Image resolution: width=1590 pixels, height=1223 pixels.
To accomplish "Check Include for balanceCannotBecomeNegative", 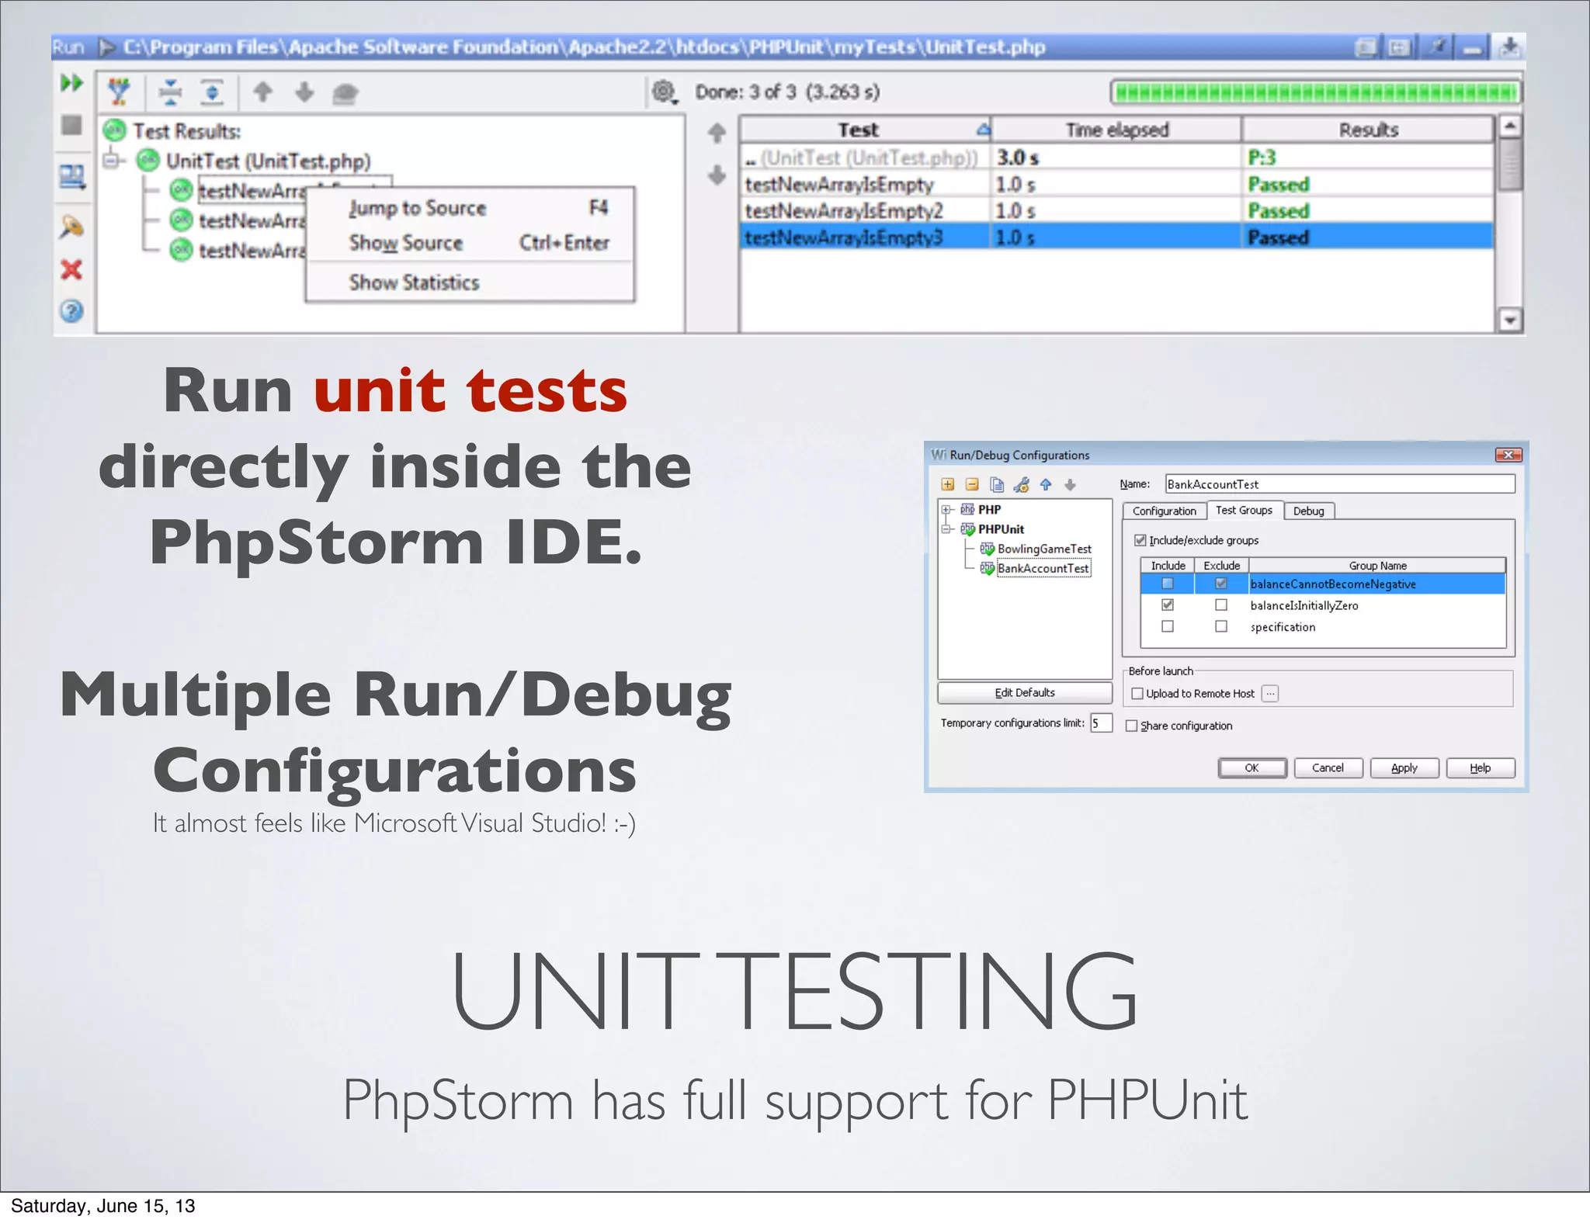I will [1168, 584].
